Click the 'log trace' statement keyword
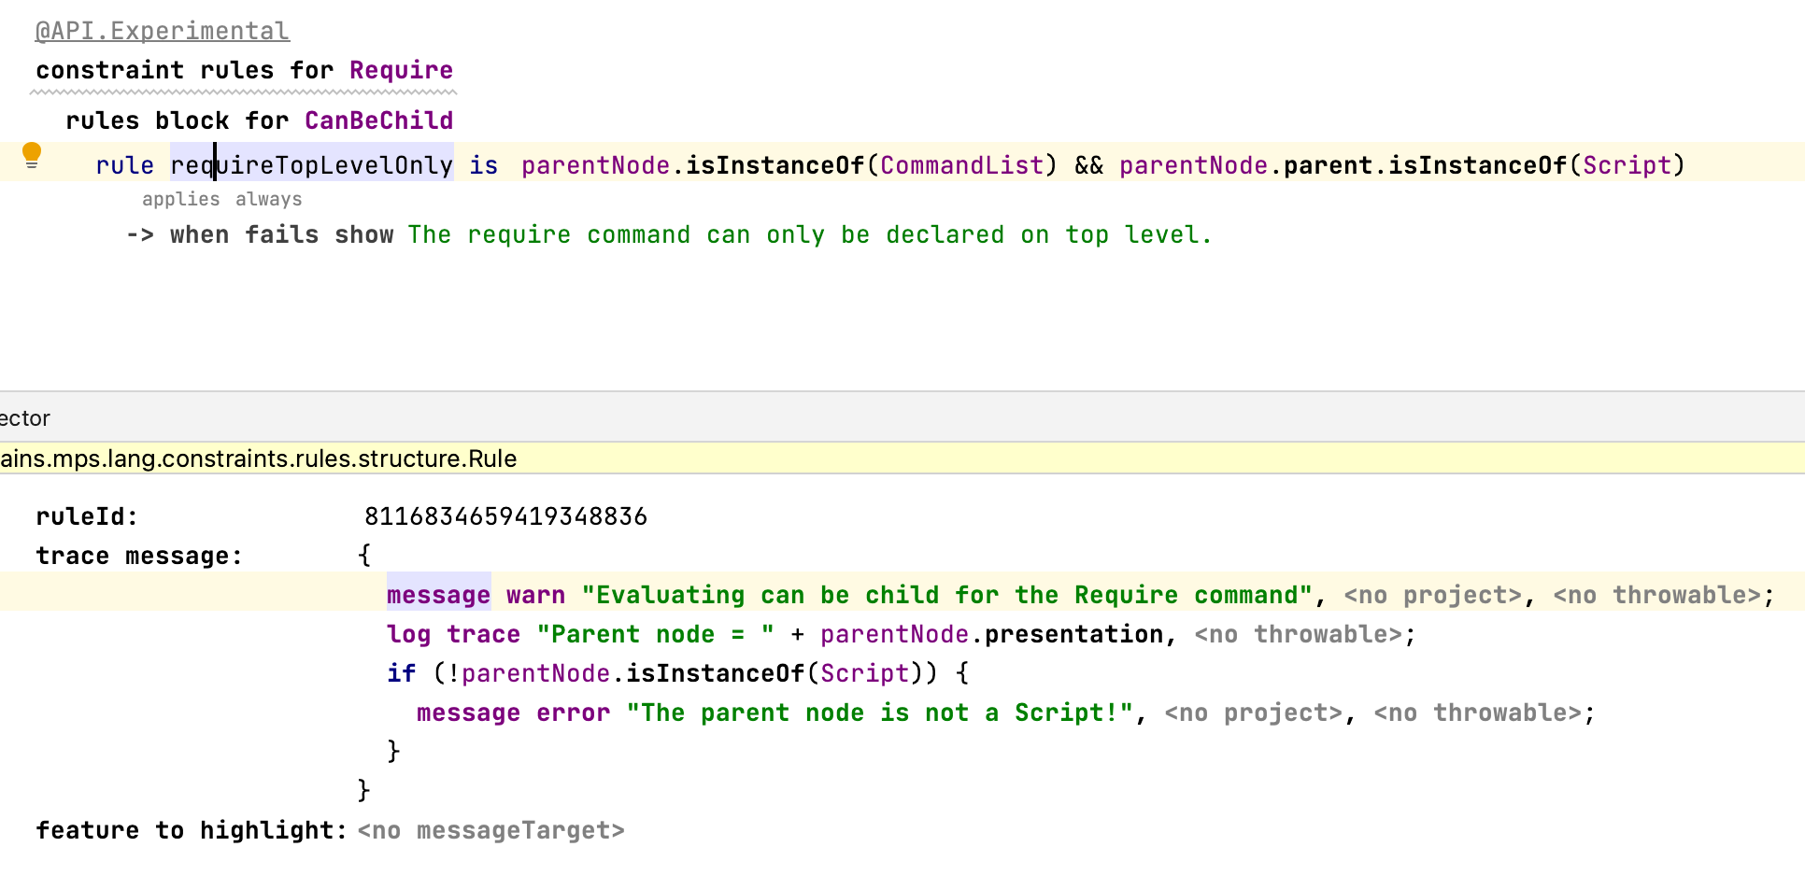 (x=453, y=634)
